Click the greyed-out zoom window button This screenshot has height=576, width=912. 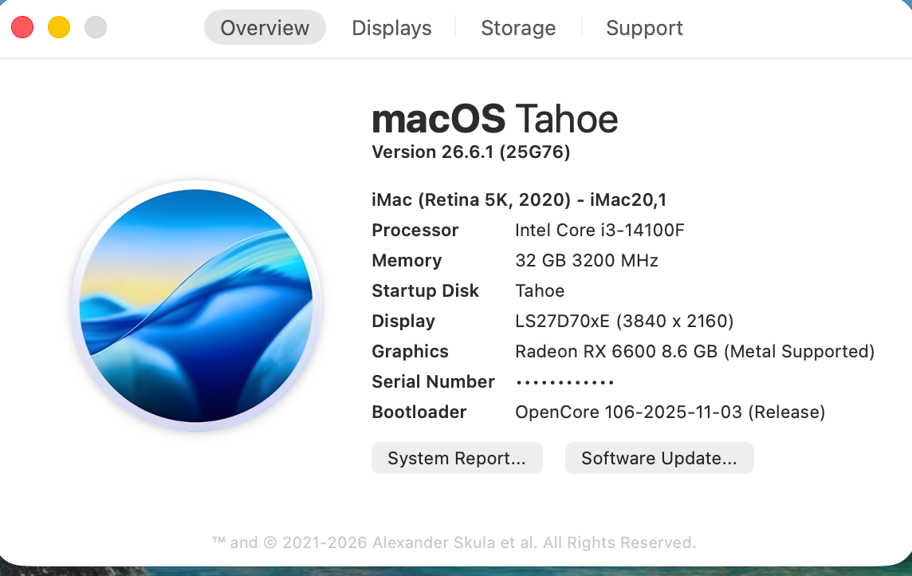point(96,27)
